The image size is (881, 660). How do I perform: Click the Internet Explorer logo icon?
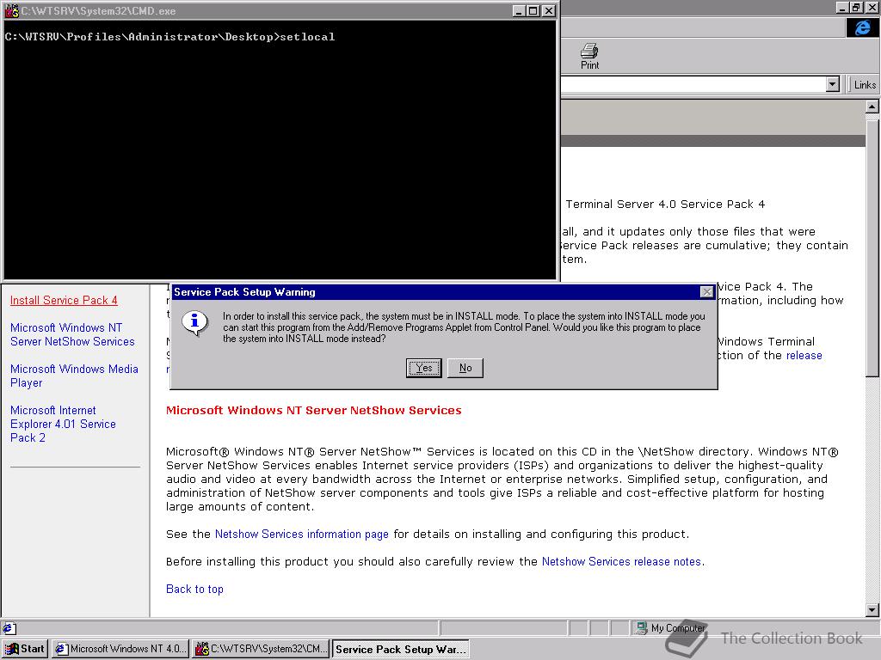[862, 27]
